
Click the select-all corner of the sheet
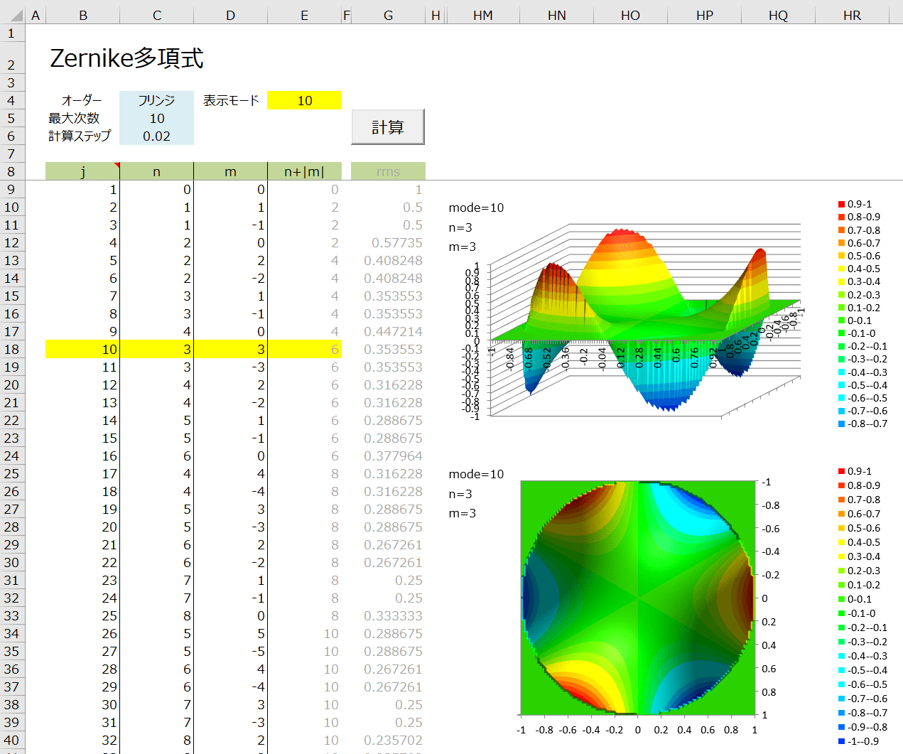[x=12, y=15]
